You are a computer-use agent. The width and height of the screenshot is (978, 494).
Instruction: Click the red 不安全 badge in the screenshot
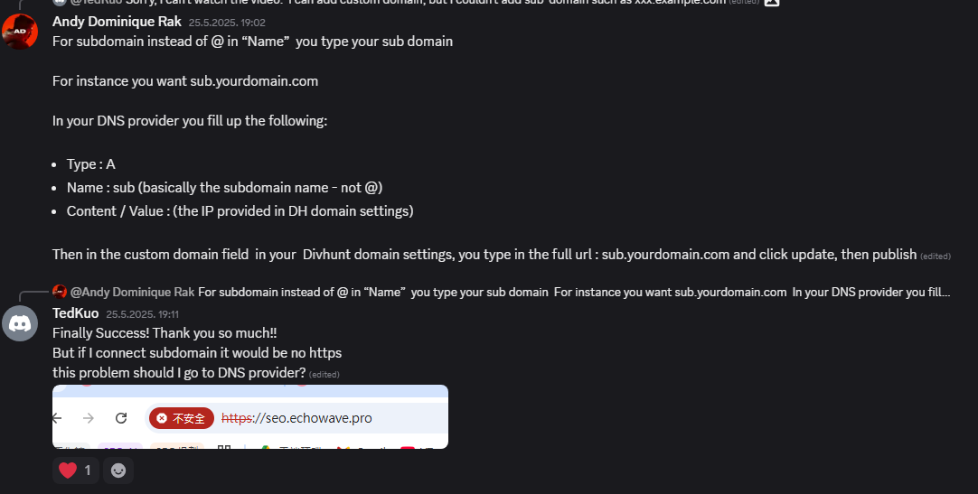pos(182,418)
